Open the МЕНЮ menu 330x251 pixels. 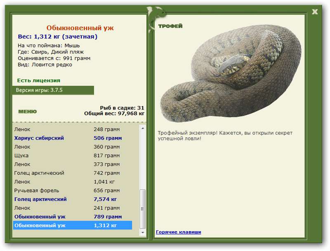point(28,111)
